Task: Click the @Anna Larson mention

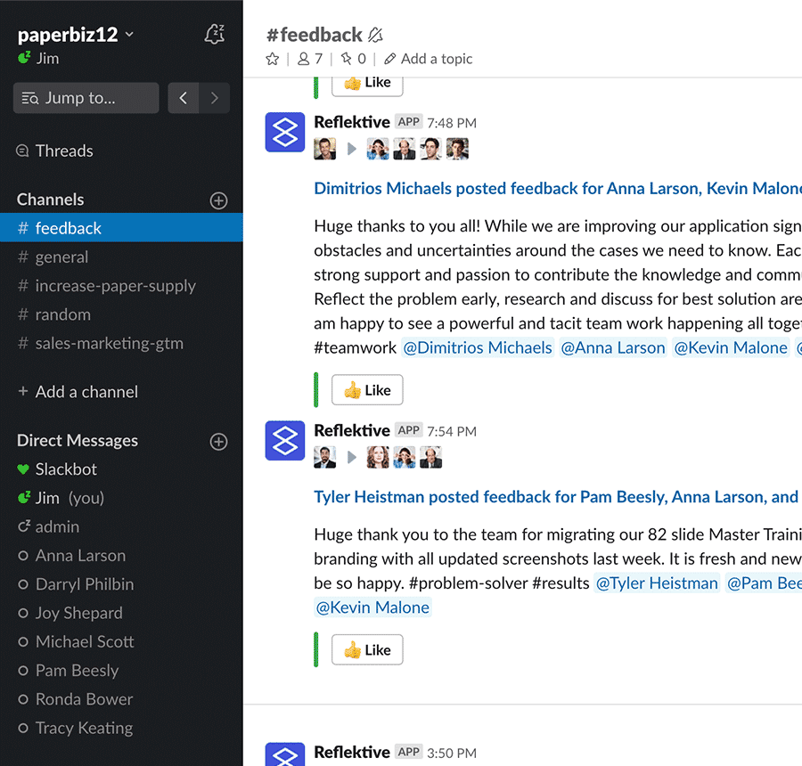Action: pyautogui.click(x=613, y=347)
